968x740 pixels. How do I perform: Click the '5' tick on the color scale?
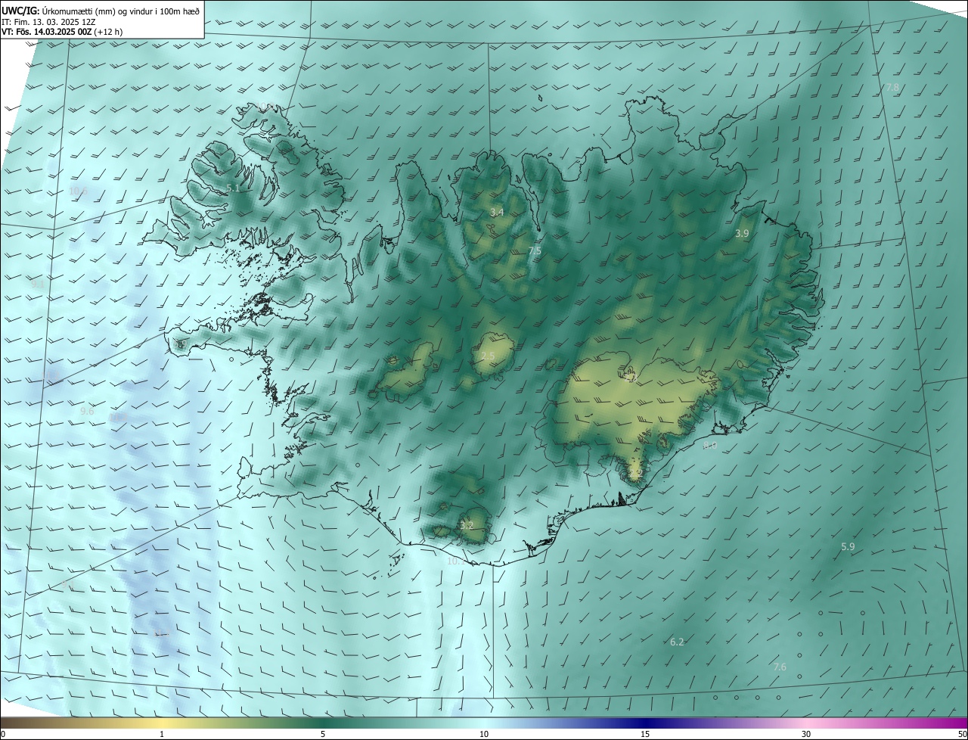[x=323, y=734]
